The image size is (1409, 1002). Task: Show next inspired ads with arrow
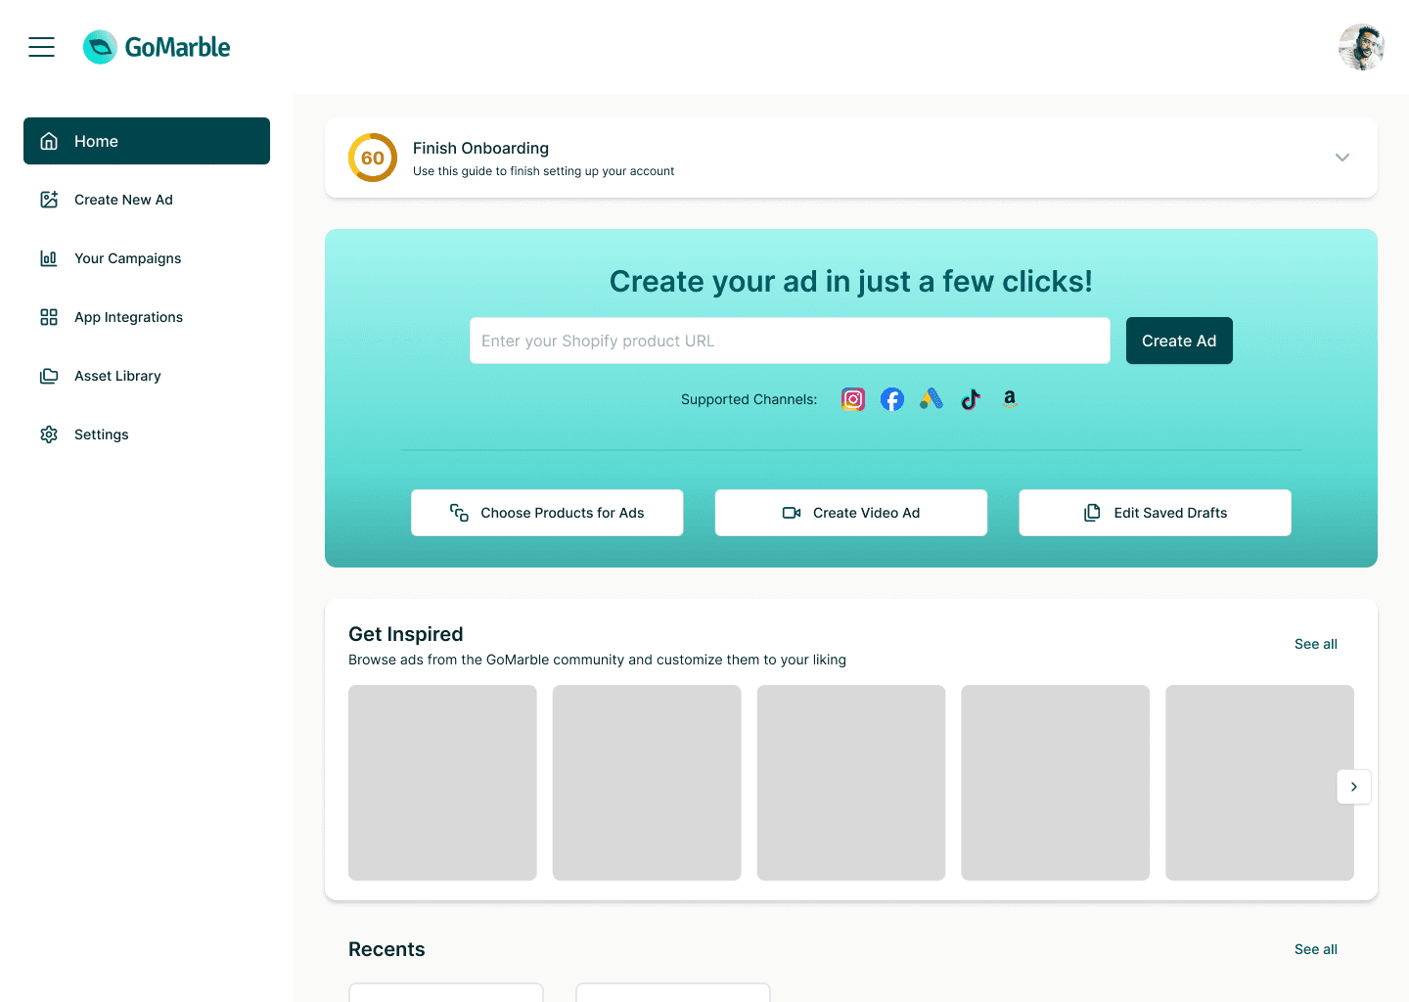pos(1354,787)
